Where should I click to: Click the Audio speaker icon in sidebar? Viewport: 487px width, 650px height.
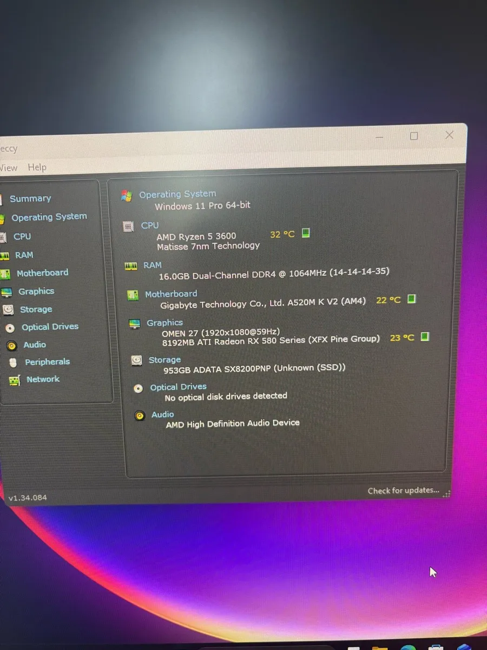point(11,346)
